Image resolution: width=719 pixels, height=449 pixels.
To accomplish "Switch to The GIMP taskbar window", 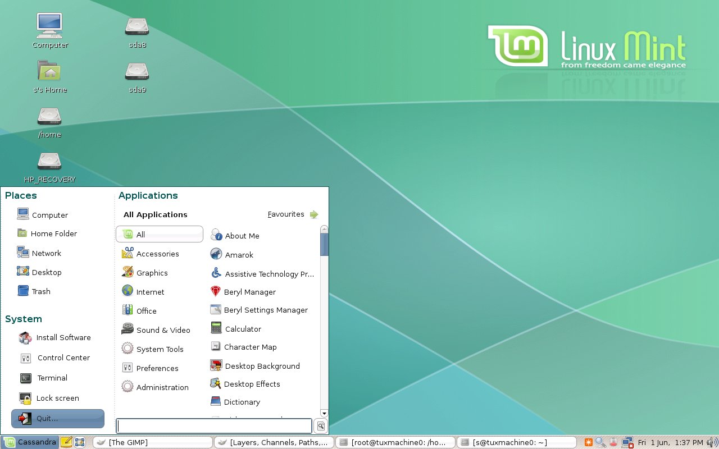I will [x=152, y=442].
